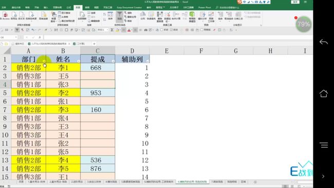Open the font name box in quick toolbar
The image size is (334, 188).
click(x=103, y=30)
